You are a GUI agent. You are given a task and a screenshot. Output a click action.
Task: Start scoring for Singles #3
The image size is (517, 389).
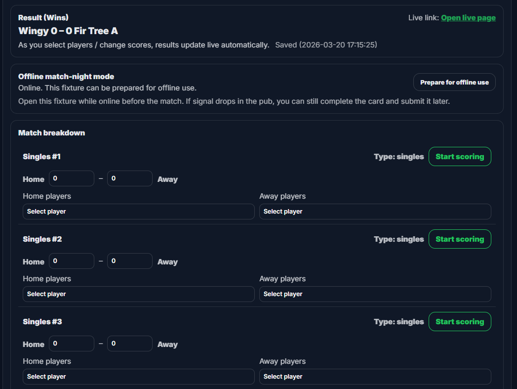[x=460, y=322]
